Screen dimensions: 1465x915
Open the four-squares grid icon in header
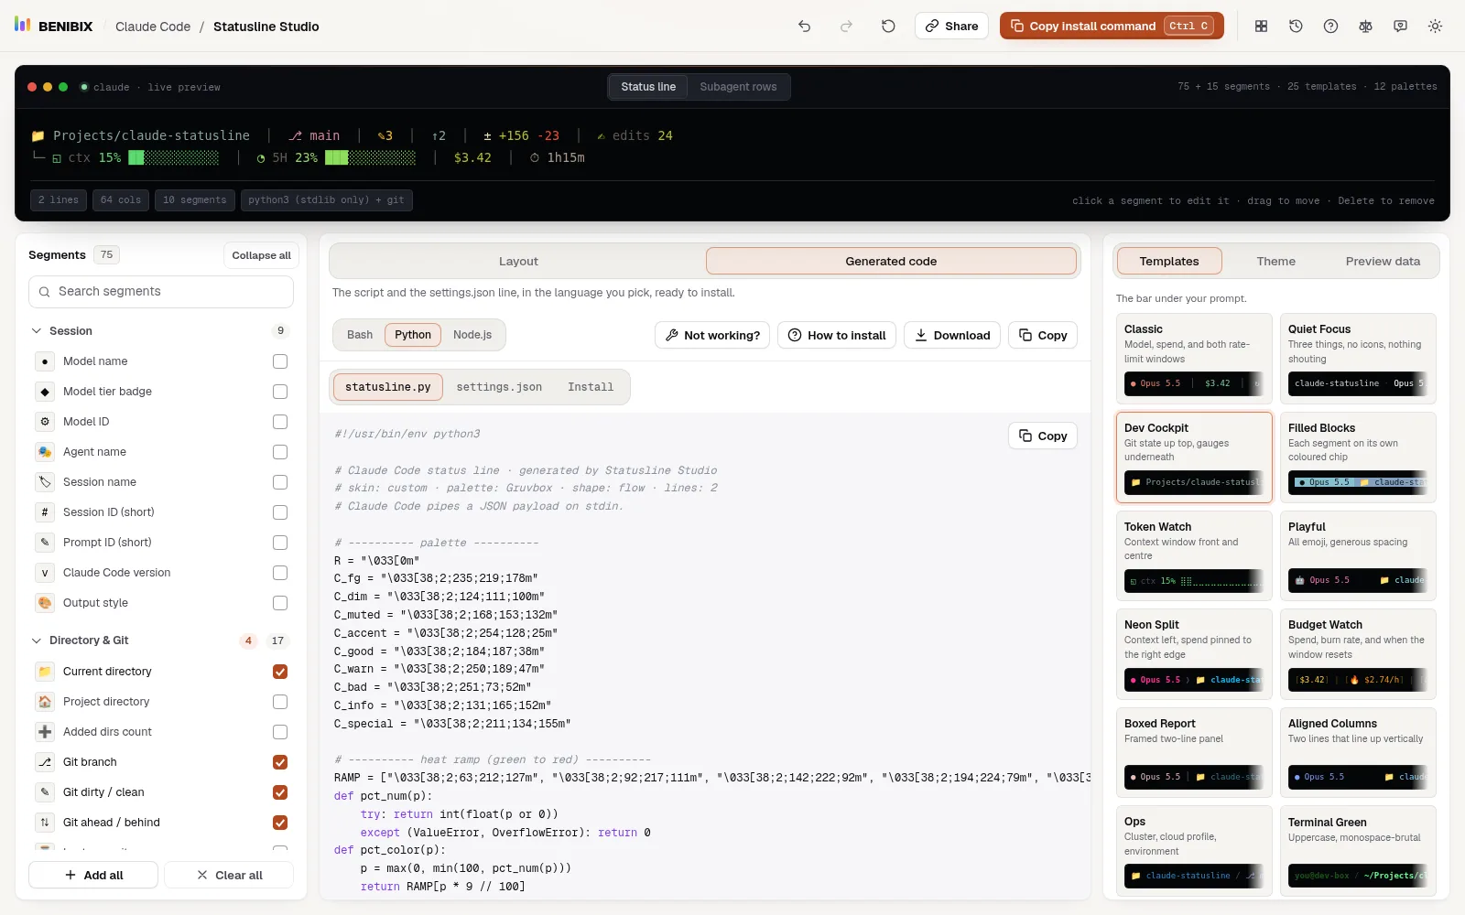coord(1261,27)
